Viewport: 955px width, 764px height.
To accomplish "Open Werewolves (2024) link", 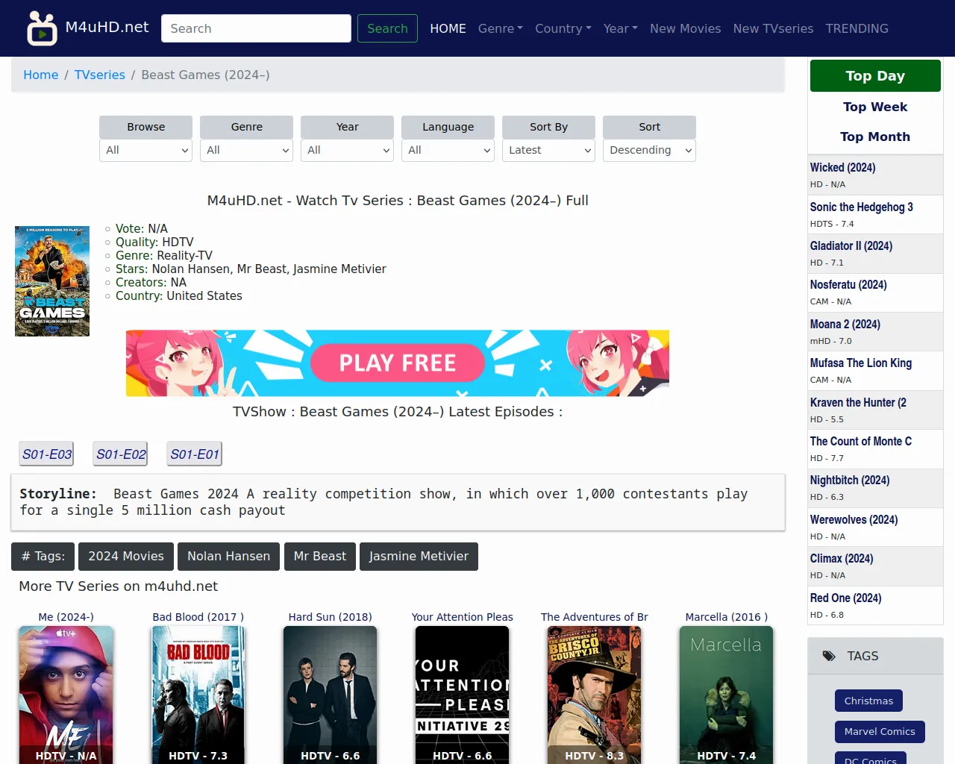I will coord(854,520).
